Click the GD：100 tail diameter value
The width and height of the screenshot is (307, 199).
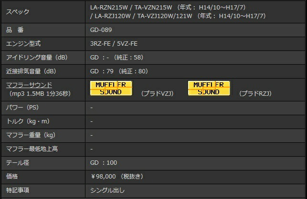104,163
